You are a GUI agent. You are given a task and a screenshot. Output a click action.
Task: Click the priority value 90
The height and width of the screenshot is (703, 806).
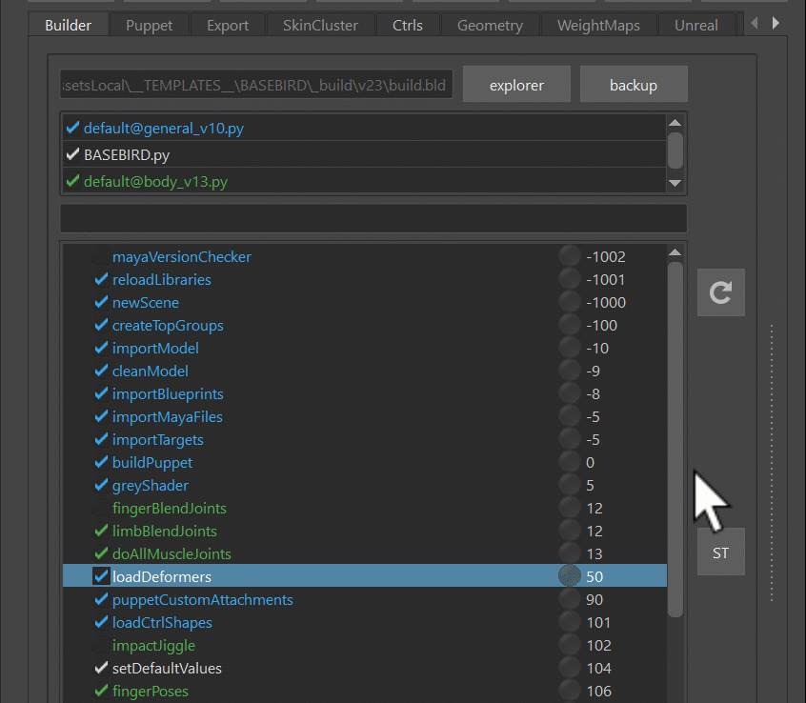point(594,600)
